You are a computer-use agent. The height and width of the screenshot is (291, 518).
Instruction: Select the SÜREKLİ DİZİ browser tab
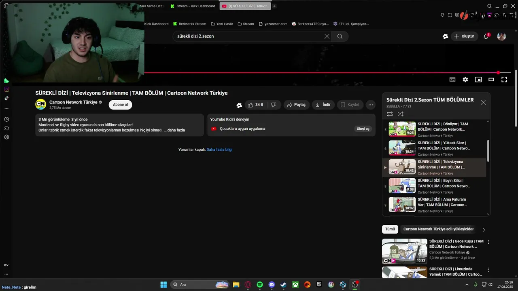click(x=244, y=6)
